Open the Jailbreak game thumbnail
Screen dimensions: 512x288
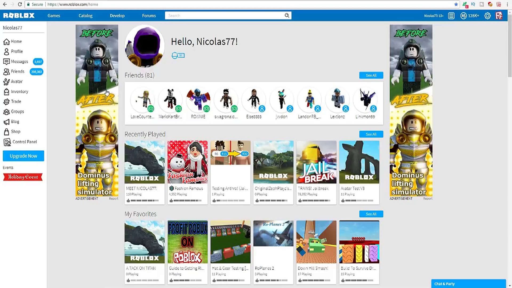(316, 162)
